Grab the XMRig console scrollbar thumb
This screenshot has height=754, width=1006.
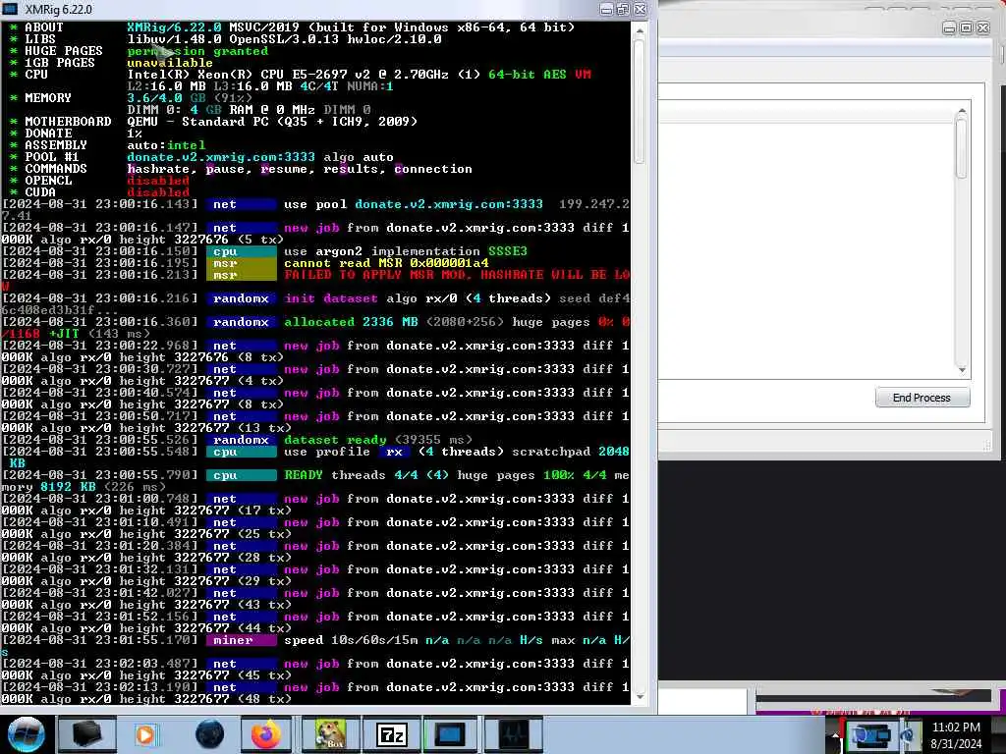click(639, 102)
